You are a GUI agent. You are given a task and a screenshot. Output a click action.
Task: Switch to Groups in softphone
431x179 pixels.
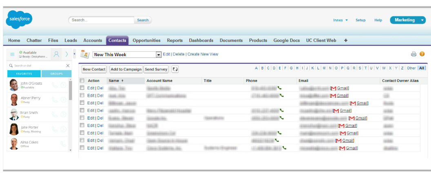56,73
